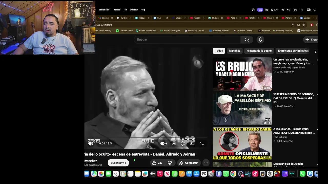
Task: Open the Ivanchez channel name link
Action: click(x=91, y=161)
